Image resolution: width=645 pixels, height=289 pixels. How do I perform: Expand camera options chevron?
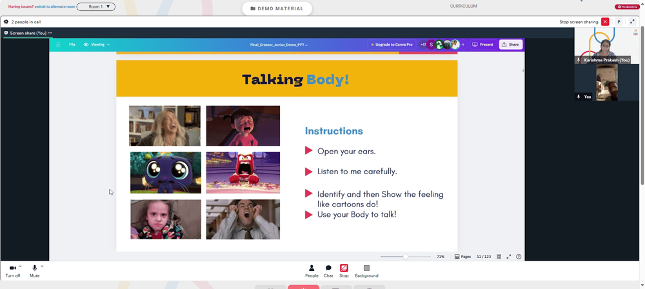tap(20, 266)
